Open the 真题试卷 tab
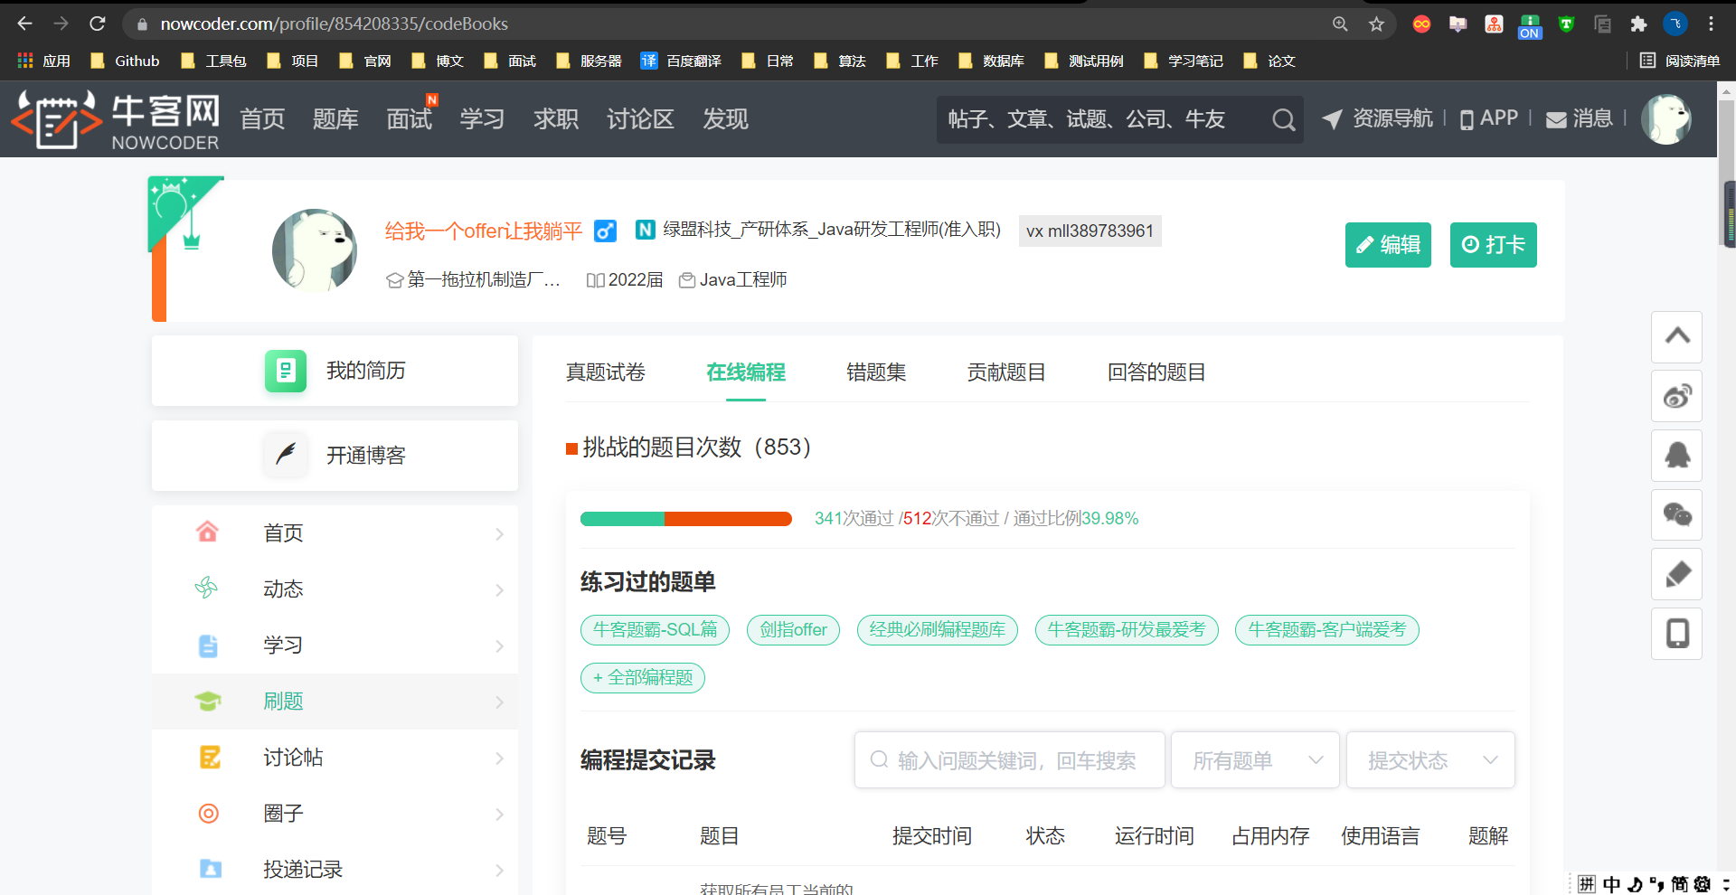The width and height of the screenshot is (1736, 895). 605,372
